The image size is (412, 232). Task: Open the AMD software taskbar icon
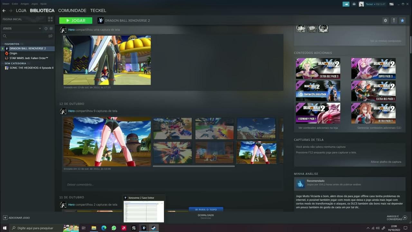coord(124,228)
